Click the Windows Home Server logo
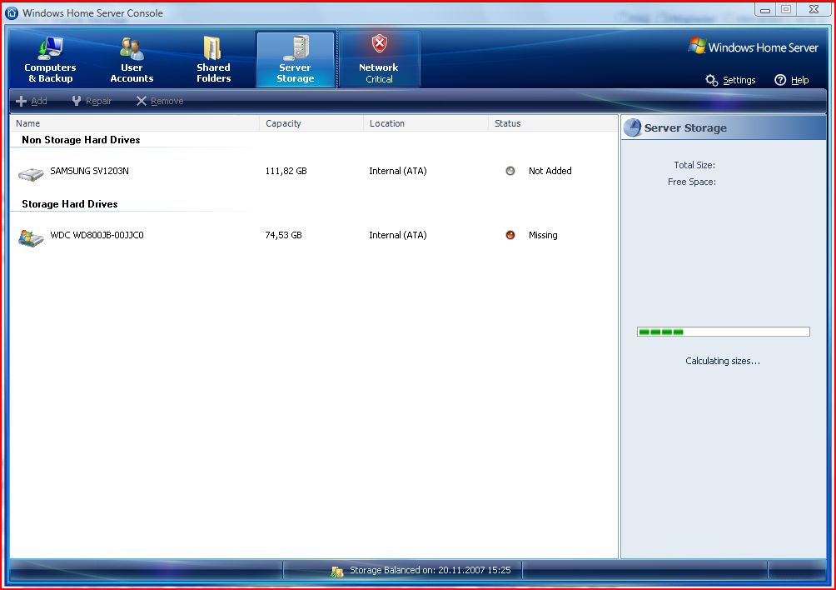 (x=754, y=47)
